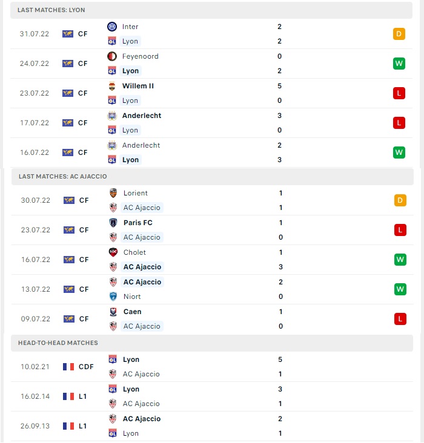Image resolution: width=424 pixels, height=443 pixels.
Task: Click the Inter club crest icon
Action: point(112,27)
